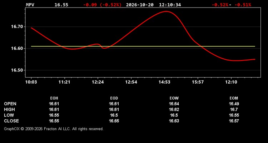The height and width of the screenshot is (143, 268).
Task: Select the EOM LOW value 16.55
Action: [234, 115]
